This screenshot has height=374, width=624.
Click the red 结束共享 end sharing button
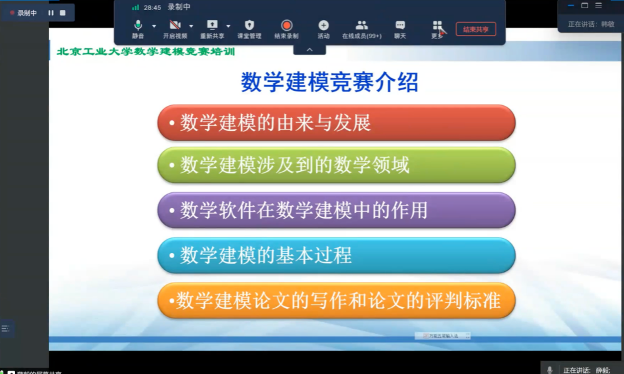(476, 29)
